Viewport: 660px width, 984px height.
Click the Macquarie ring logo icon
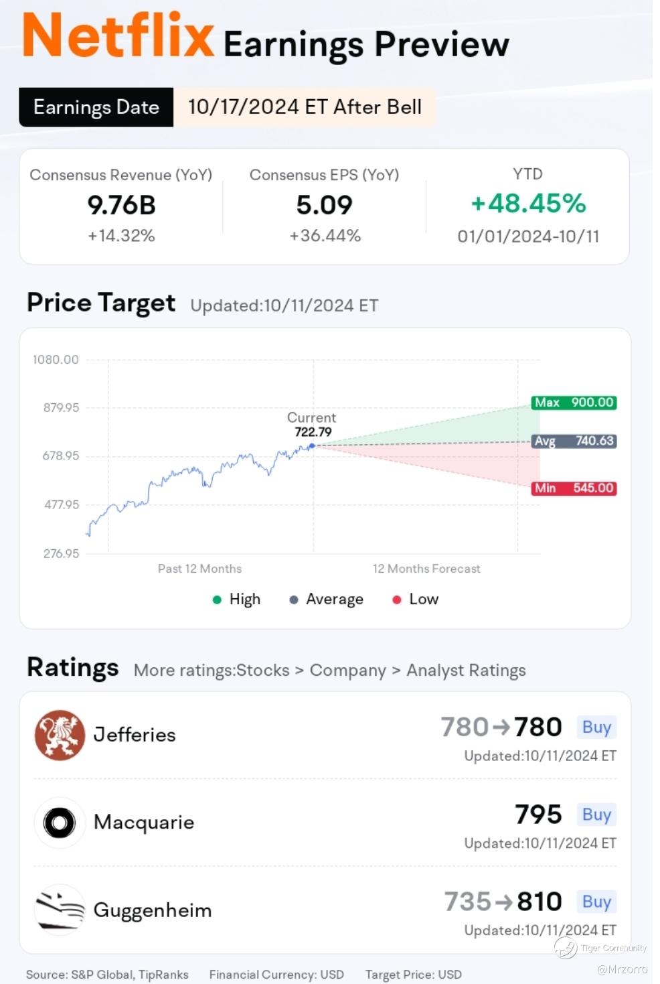tap(60, 823)
